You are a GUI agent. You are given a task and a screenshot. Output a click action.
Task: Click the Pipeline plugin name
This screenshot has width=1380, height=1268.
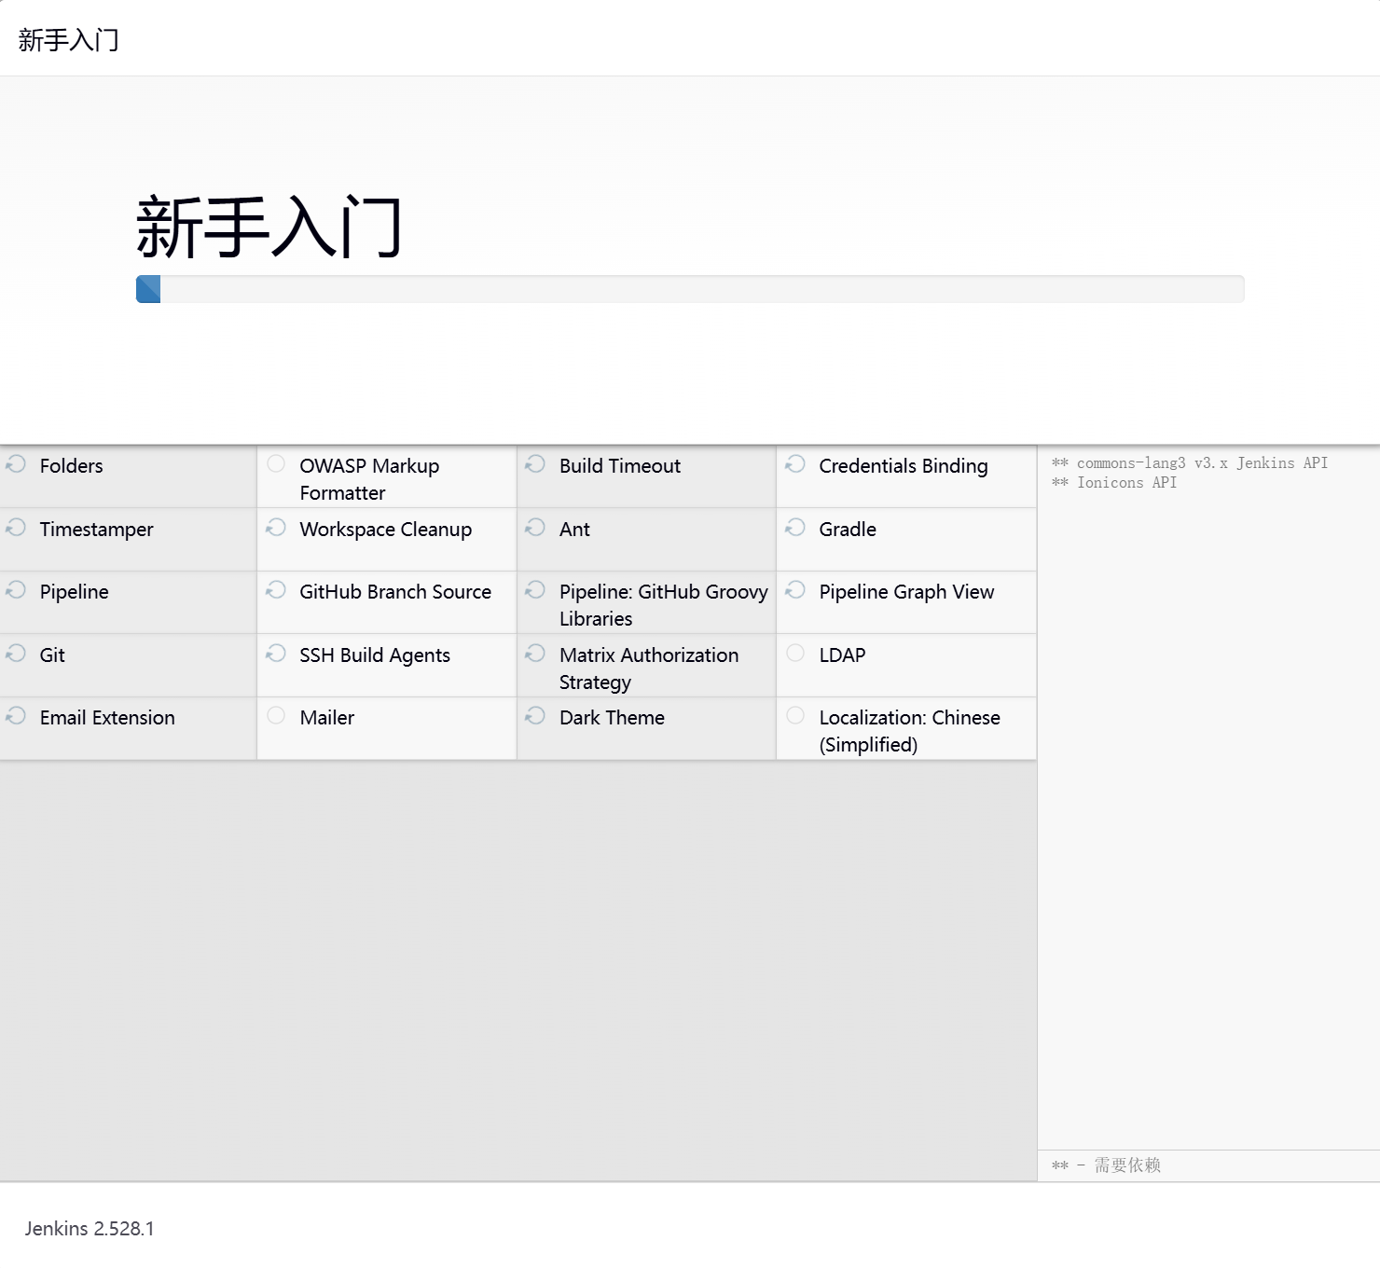click(x=75, y=592)
